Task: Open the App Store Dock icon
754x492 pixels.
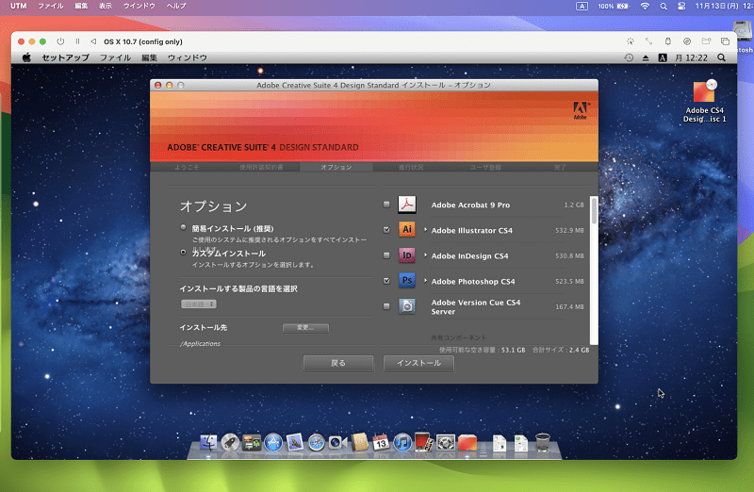Action: (273, 442)
